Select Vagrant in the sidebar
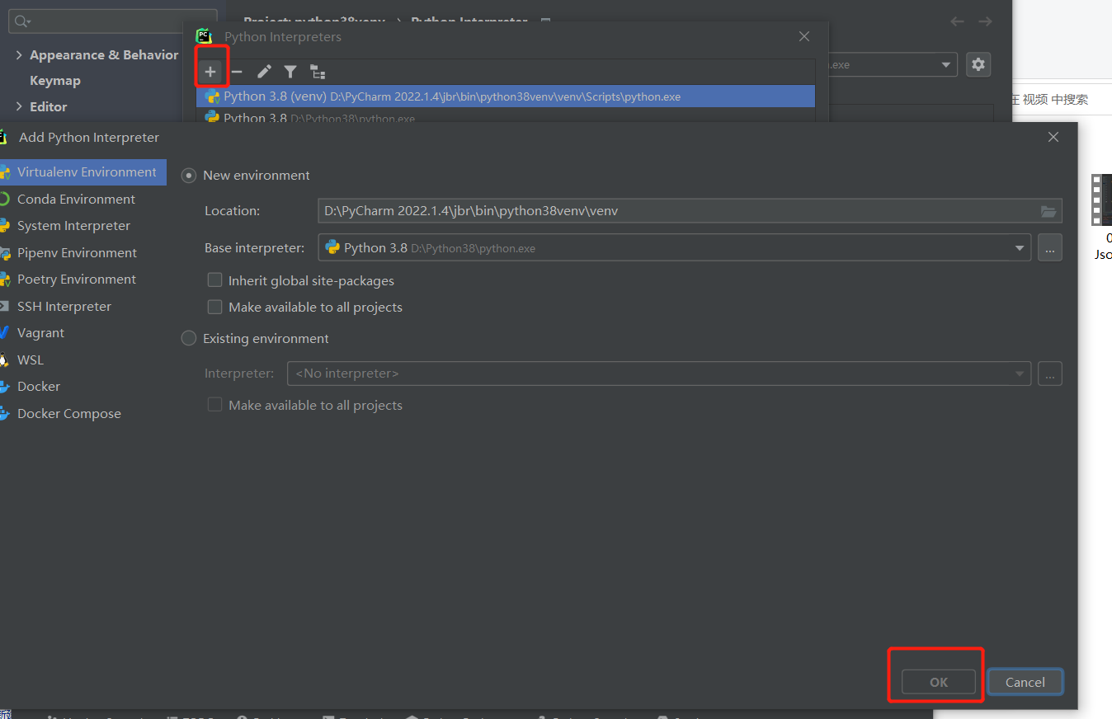Screen dimensions: 1112x719 click(x=83, y=333)
